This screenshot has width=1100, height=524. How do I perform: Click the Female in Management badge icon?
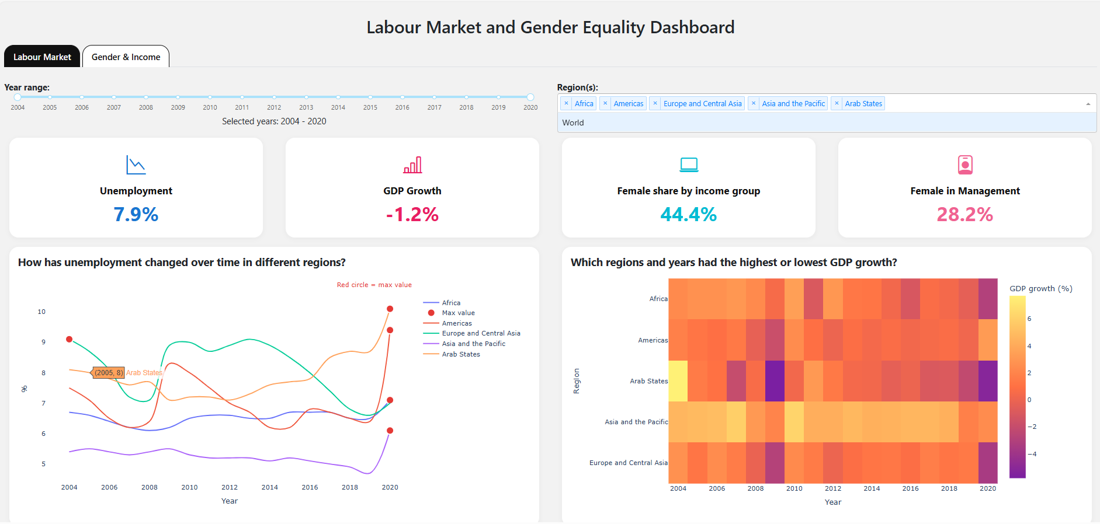pyautogui.click(x=964, y=165)
